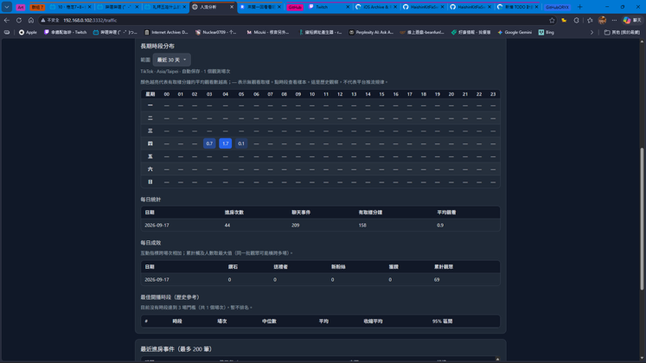
Task: Open the tab list dropdown arrow
Action: click(x=7, y=7)
